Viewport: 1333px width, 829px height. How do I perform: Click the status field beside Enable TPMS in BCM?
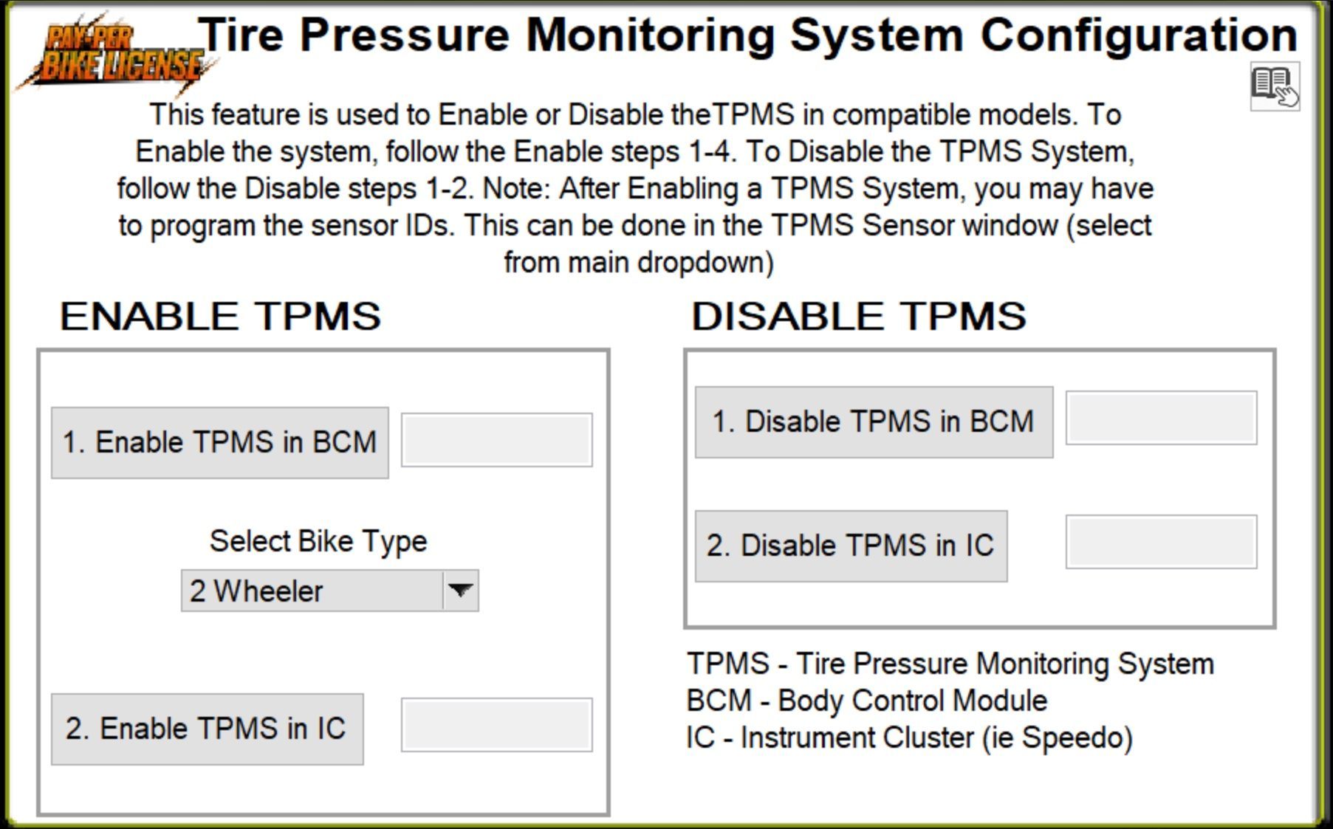click(x=496, y=440)
